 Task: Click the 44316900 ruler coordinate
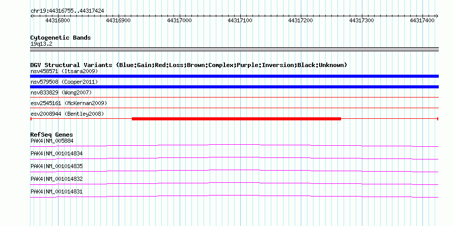pyautogui.click(x=119, y=20)
